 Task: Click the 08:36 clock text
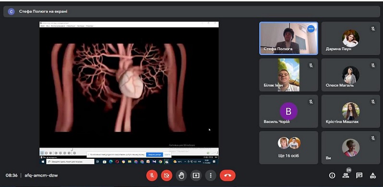[x=12, y=176]
